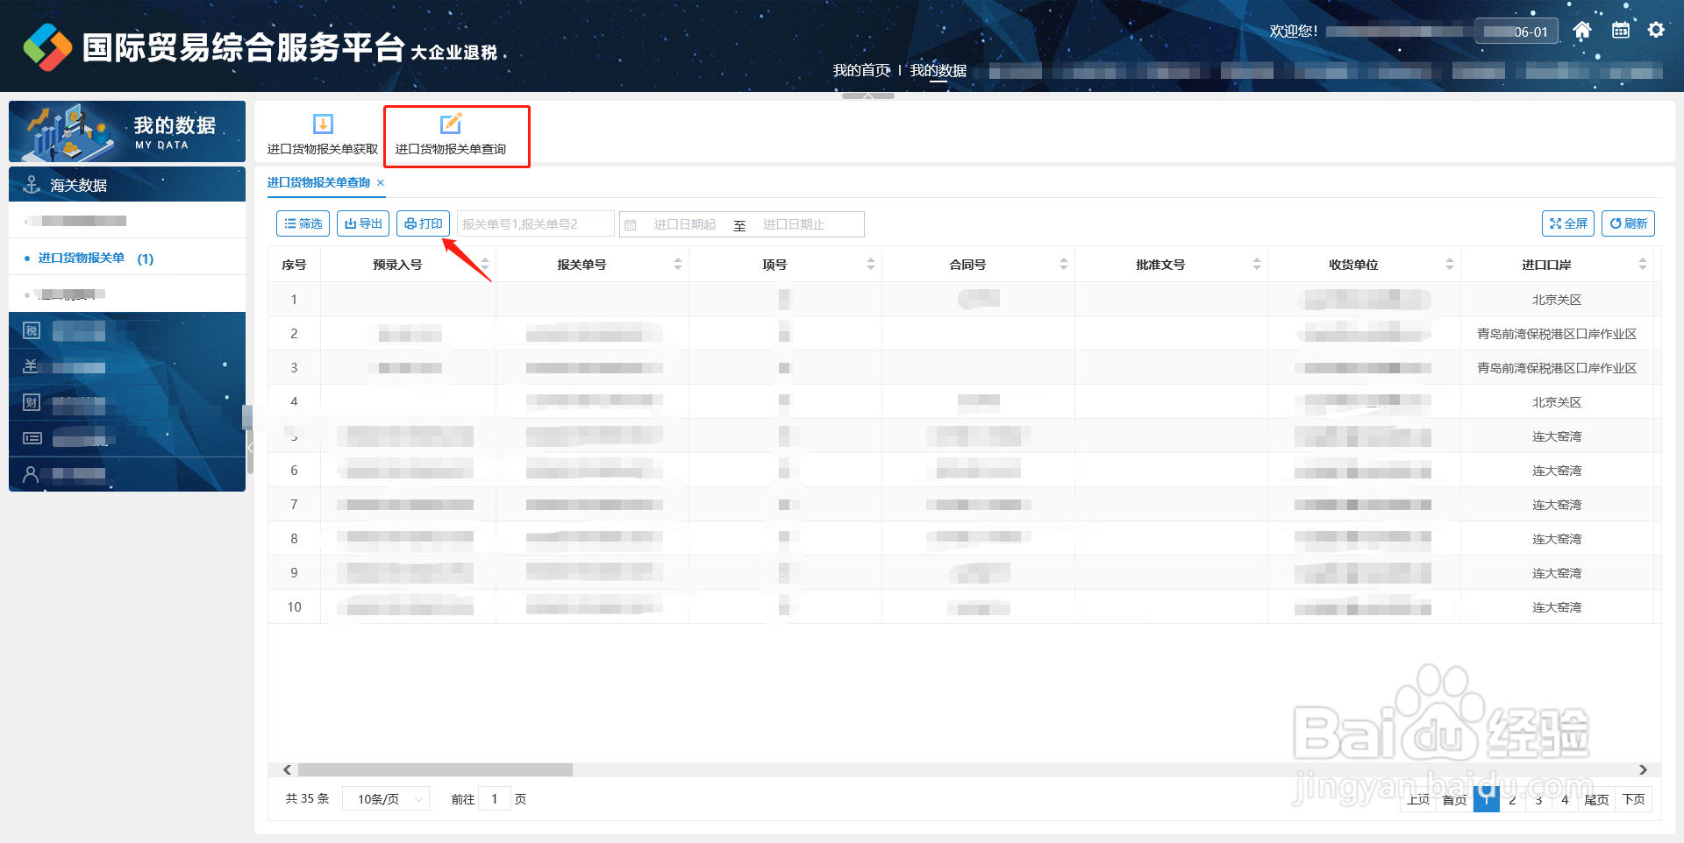Open 我的数据 in the top navigation
The width and height of the screenshot is (1684, 843).
click(x=938, y=70)
